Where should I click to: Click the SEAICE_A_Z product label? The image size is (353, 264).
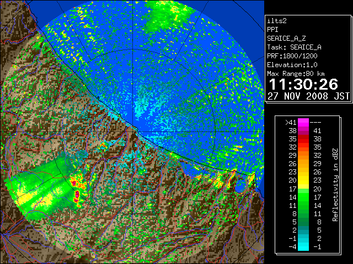pyautogui.click(x=286, y=38)
